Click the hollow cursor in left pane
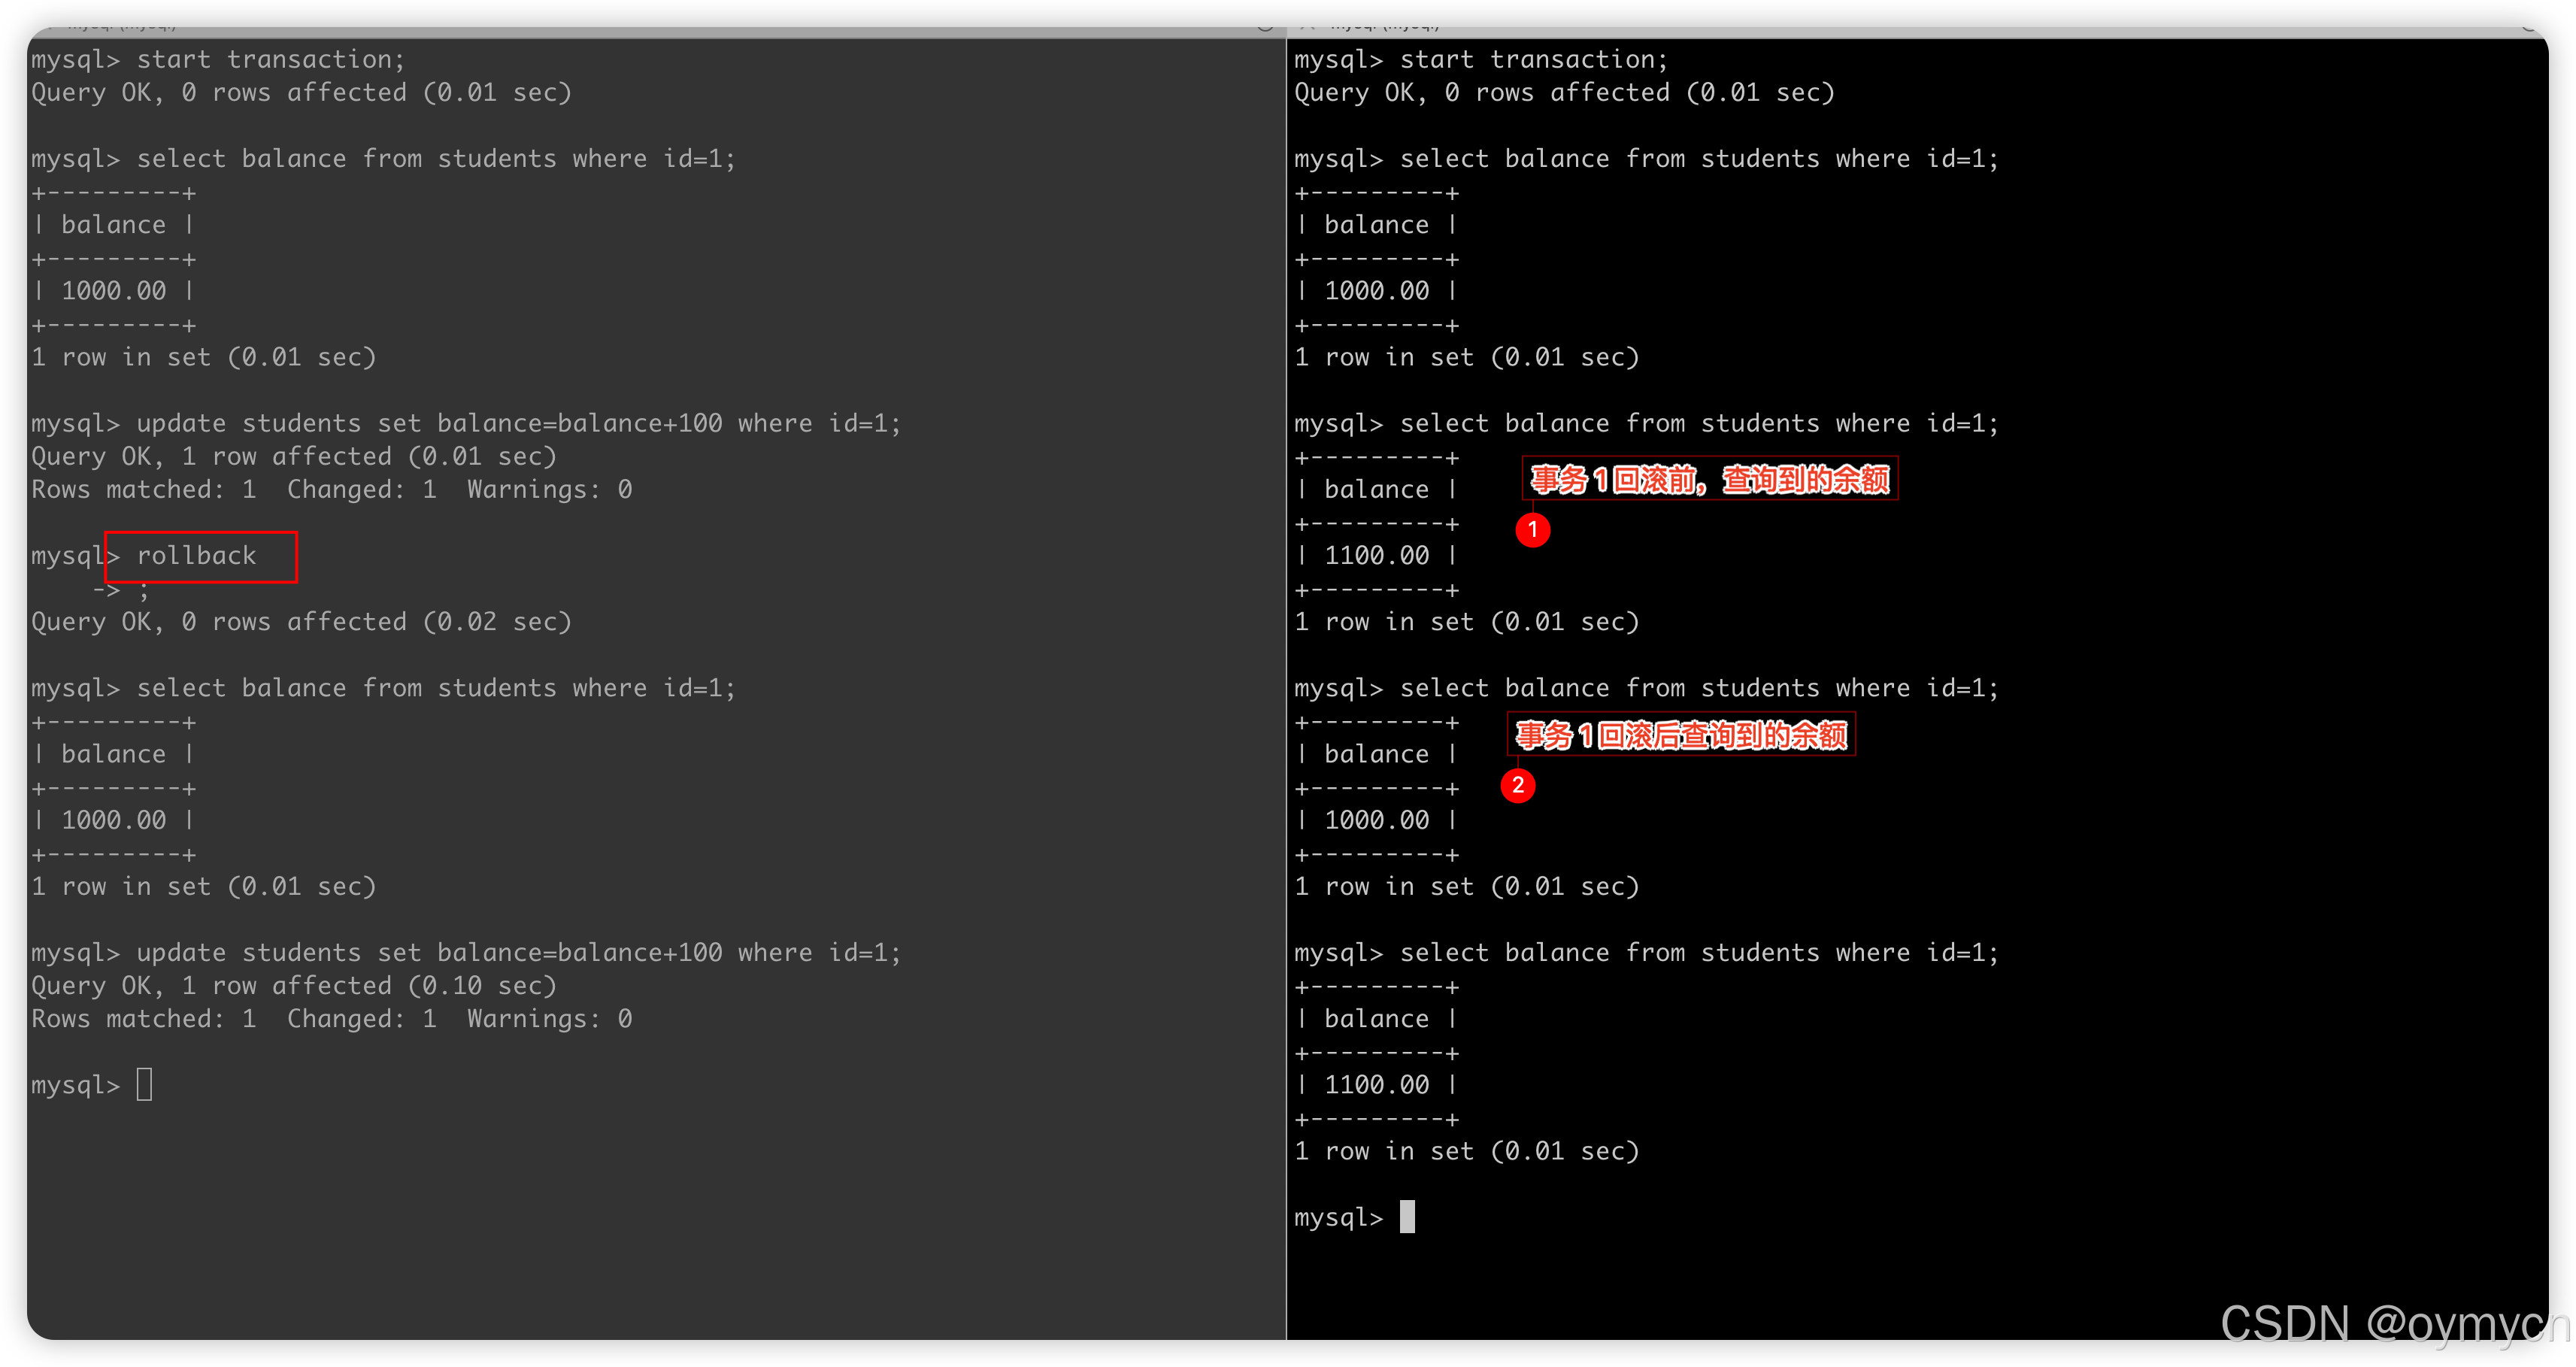Viewport: 2576px width, 1367px height. click(x=145, y=1084)
